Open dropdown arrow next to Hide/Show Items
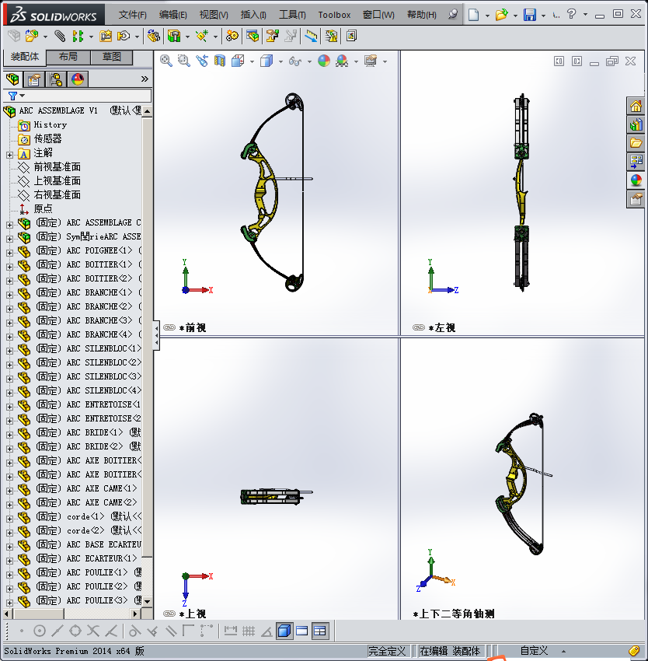Viewport: 648px width, 661px height. click(x=309, y=61)
